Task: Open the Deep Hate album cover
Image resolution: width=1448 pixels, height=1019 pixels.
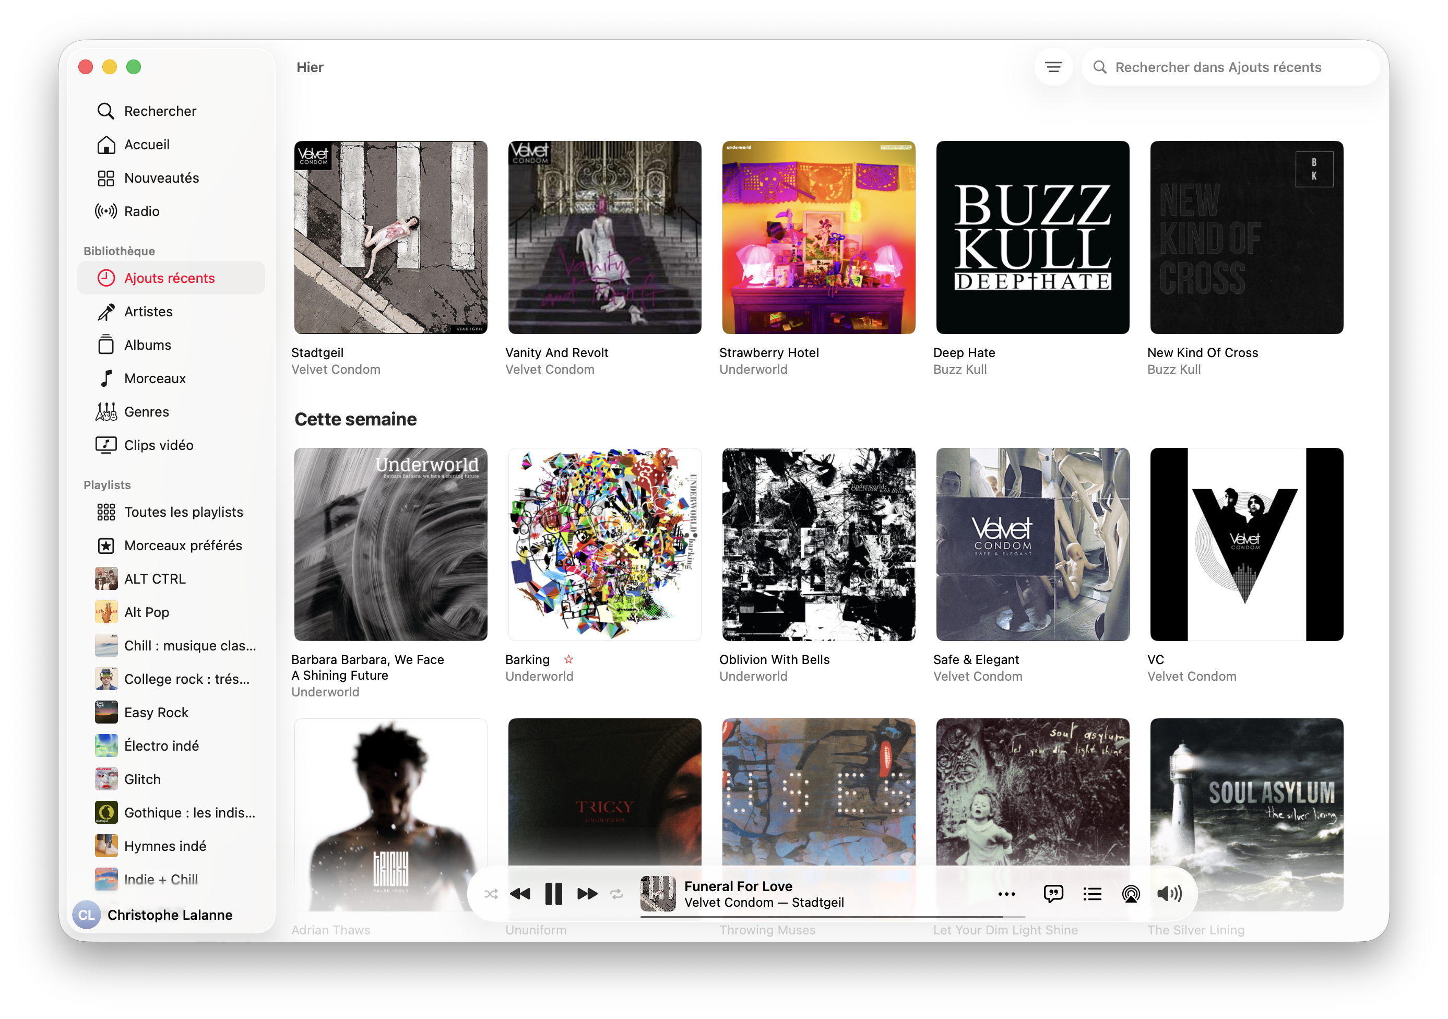Action: tap(1032, 237)
